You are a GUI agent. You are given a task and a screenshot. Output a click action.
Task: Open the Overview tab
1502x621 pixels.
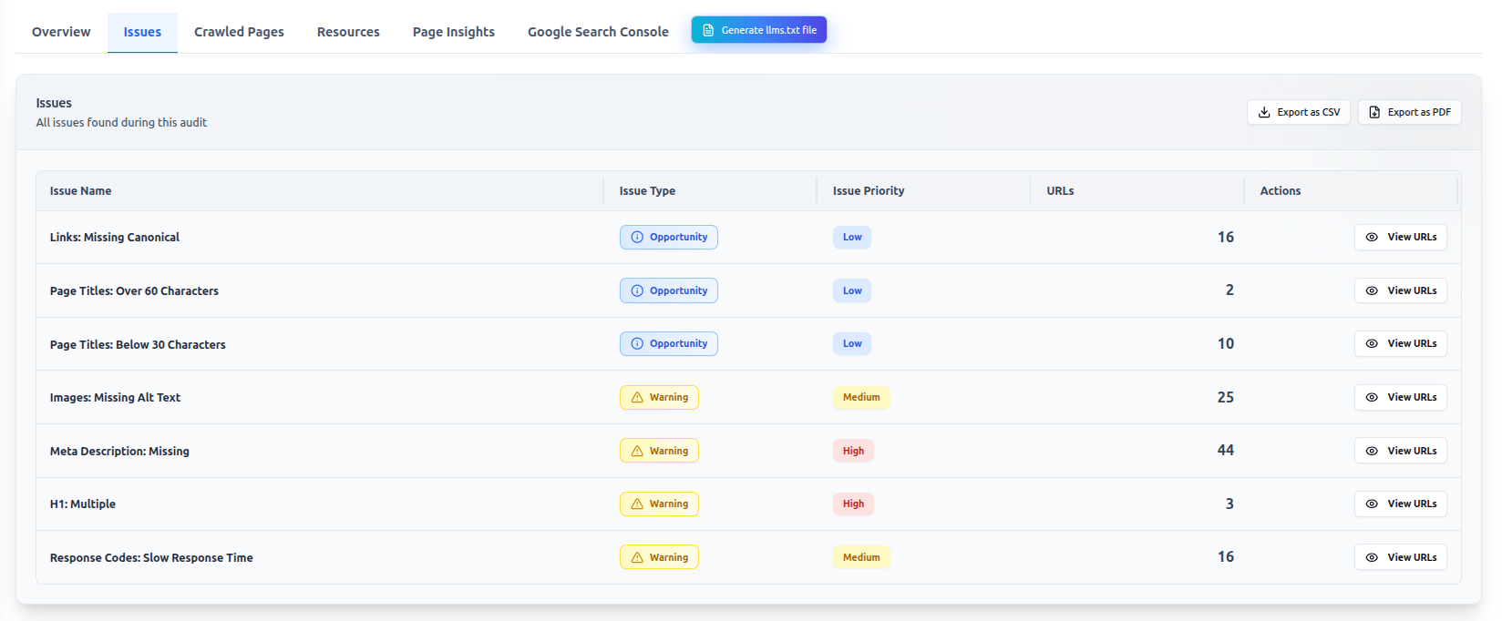coord(61,32)
